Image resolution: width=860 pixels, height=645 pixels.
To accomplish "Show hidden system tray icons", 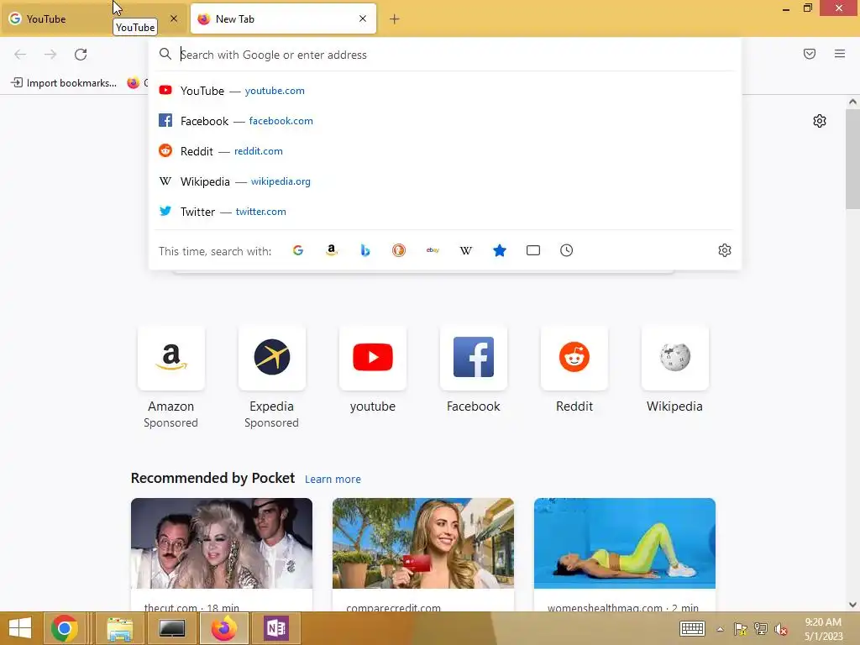I will tap(720, 629).
